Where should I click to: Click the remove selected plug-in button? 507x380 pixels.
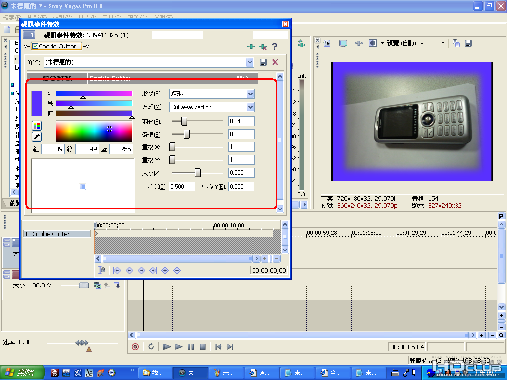tap(263, 47)
